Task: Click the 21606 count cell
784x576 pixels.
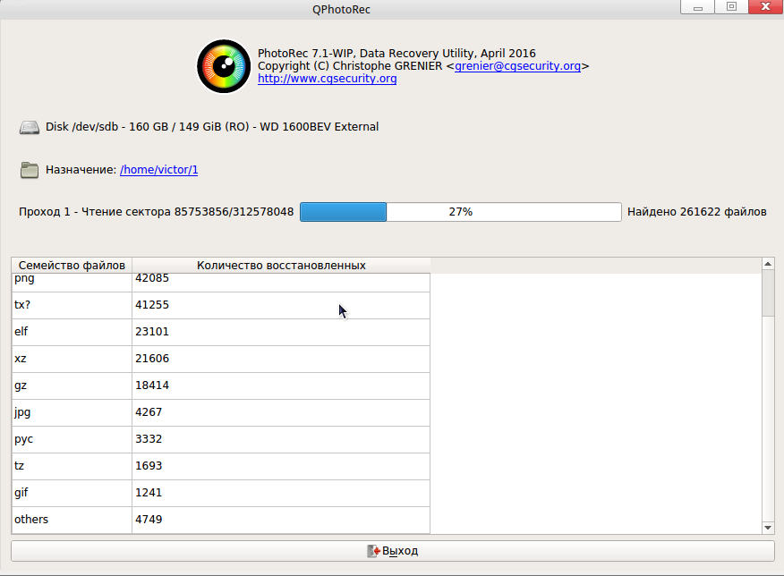Action: [281, 360]
